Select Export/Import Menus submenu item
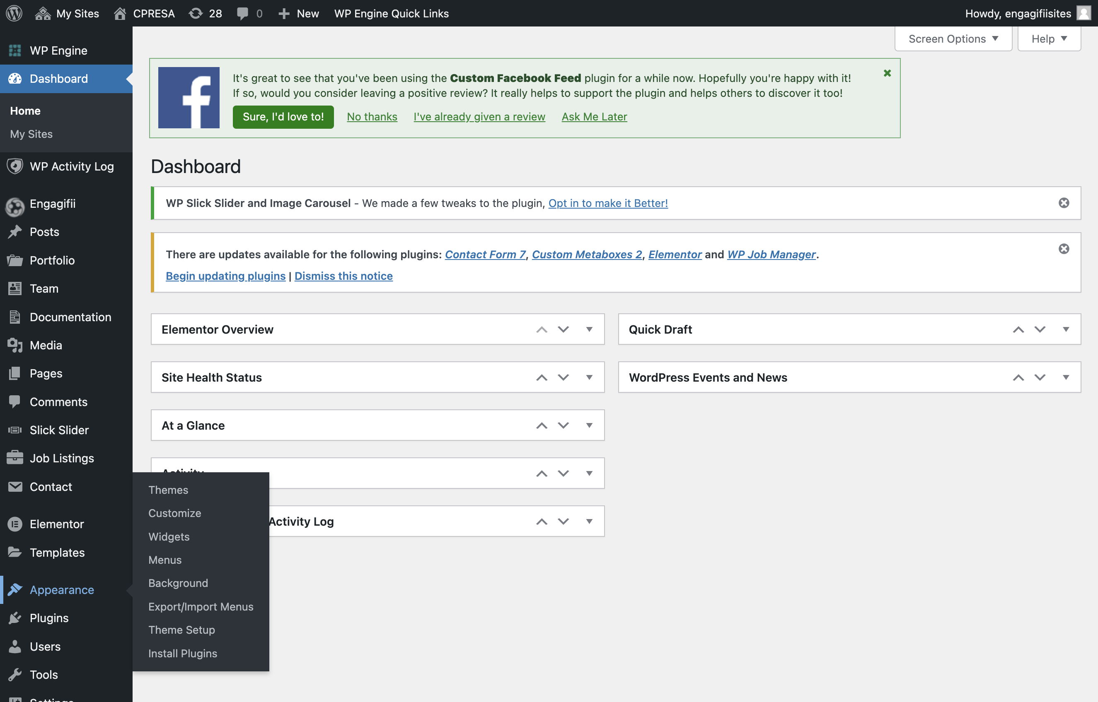 click(x=201, y=606)
